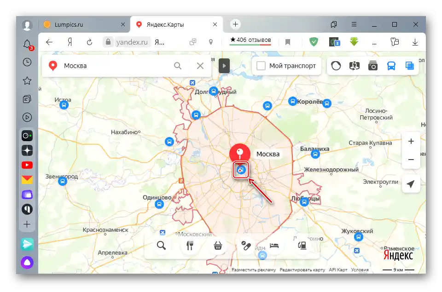Open Yandex Messenger paper plane icon
442x292 pixels.
27,244
